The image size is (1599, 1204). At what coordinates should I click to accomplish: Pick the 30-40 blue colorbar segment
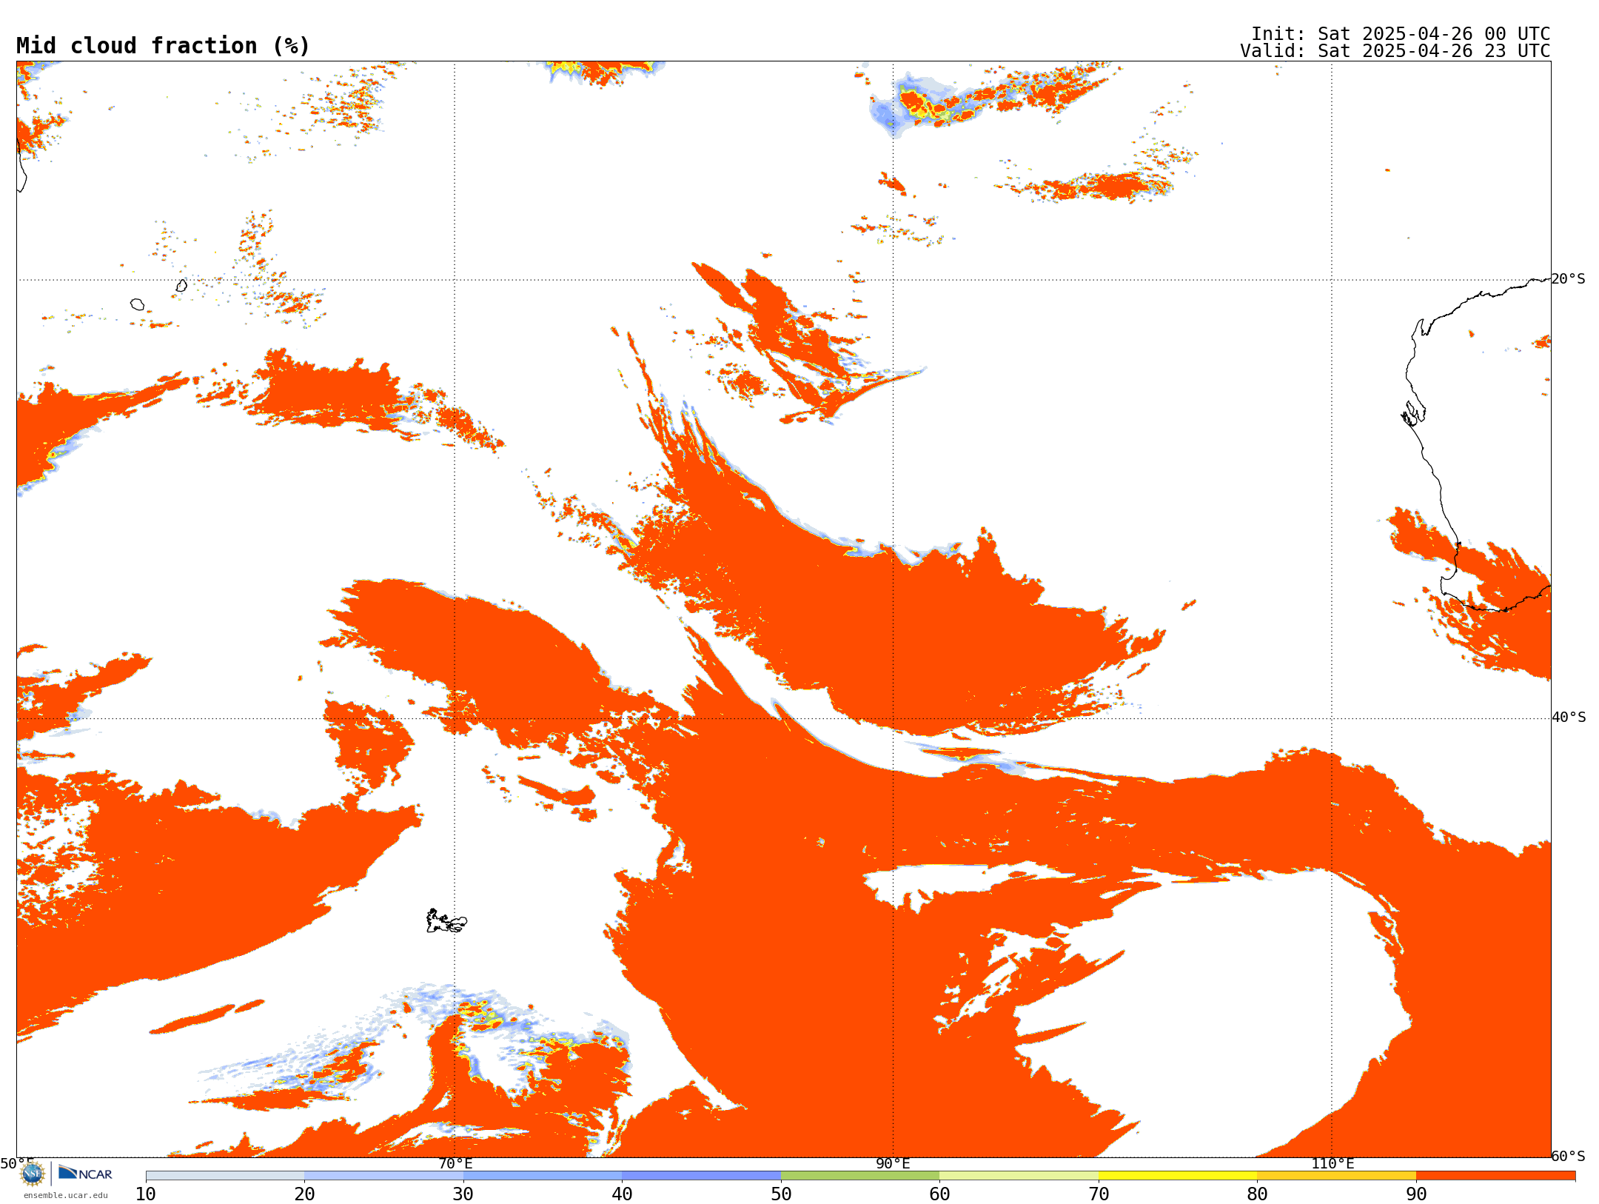pyautogui.click(x=543, y=1176)
